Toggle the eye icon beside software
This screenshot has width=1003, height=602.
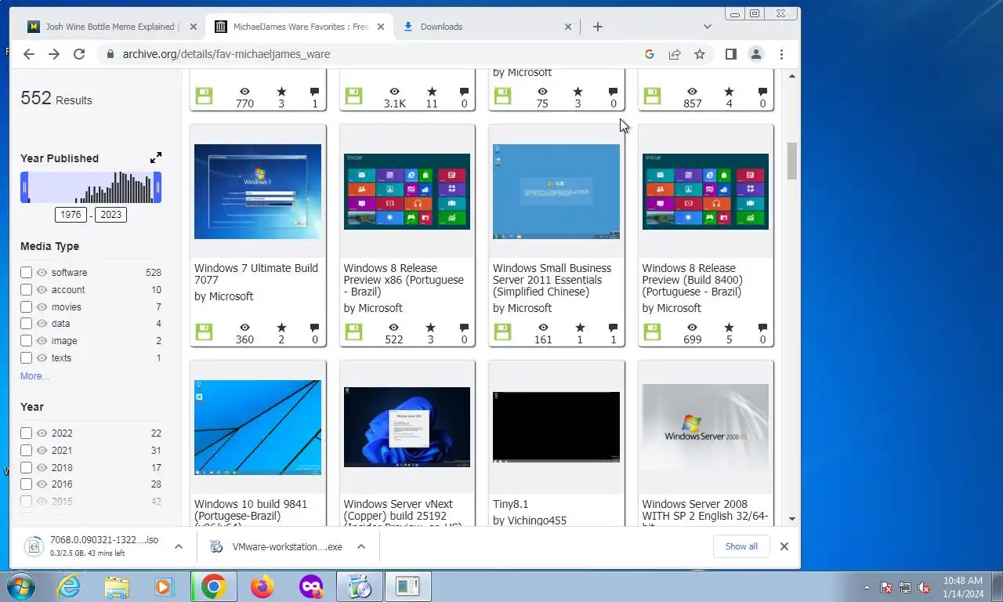(42, 272)
